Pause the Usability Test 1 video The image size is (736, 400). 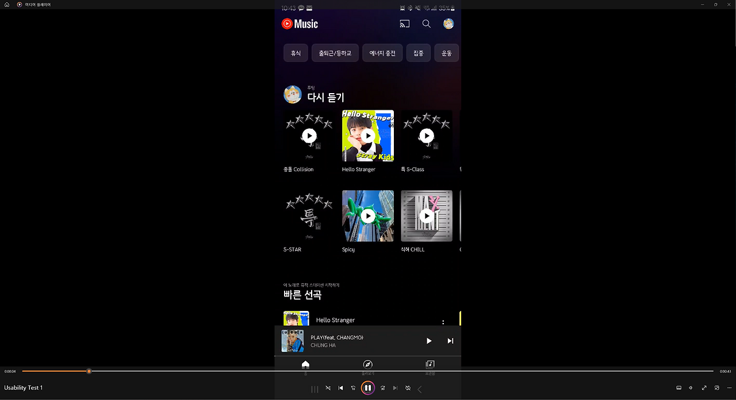368,388
